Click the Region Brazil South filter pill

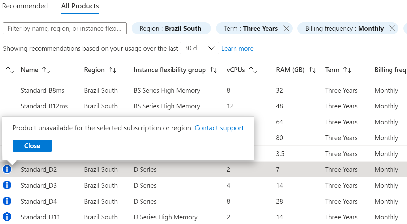[171, 29]
